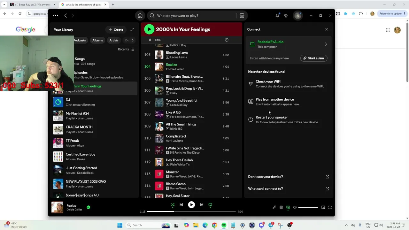The width and height of the screenshot is (409, 230).
Task: Open NEW PLAYLIST 2023 OVO
Action: (95, 184)
